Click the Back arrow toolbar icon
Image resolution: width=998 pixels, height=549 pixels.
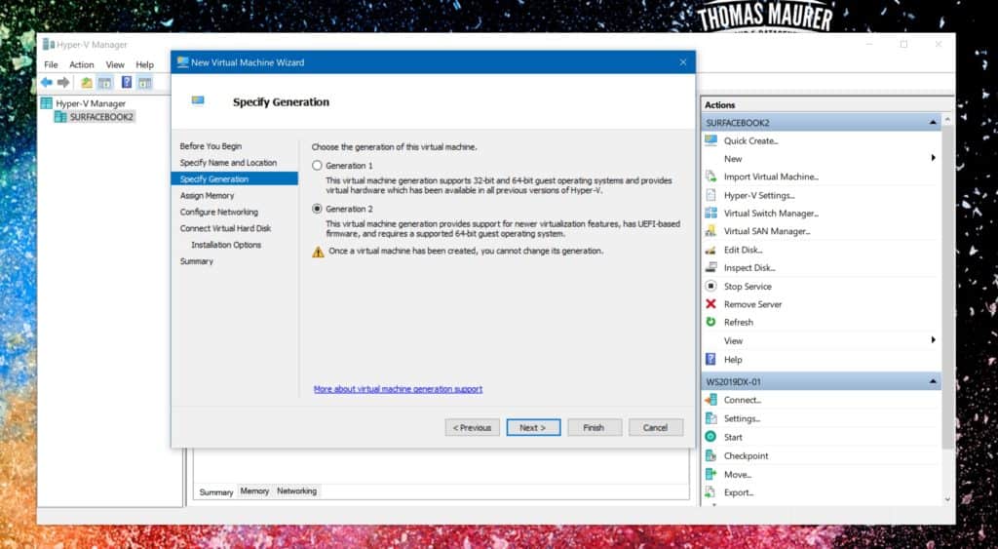tap(47, 82)
